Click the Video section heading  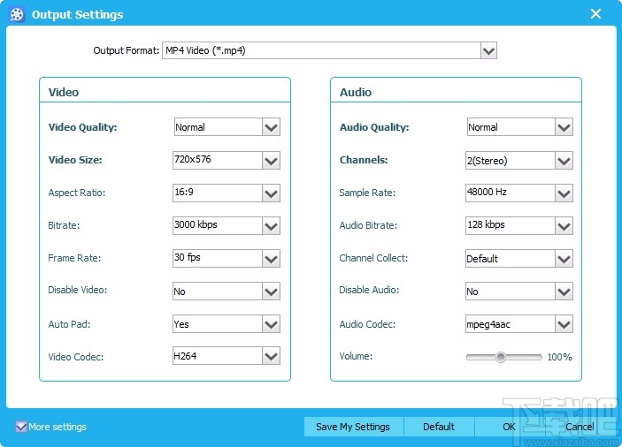point(64,92)
